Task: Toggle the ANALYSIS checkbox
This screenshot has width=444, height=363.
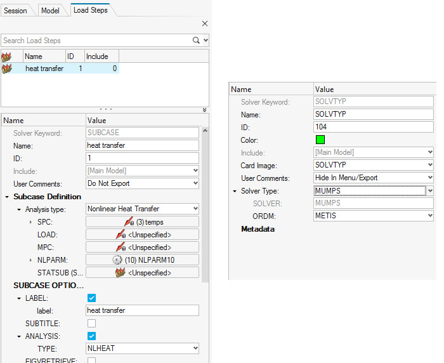Action: coord(91,336)
